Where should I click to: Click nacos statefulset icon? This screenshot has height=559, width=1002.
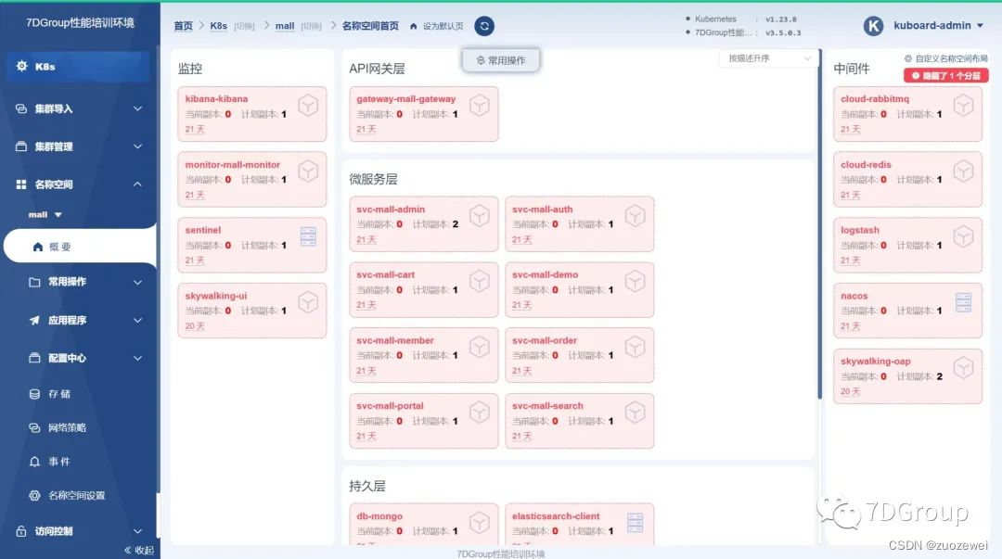[964, 302]
